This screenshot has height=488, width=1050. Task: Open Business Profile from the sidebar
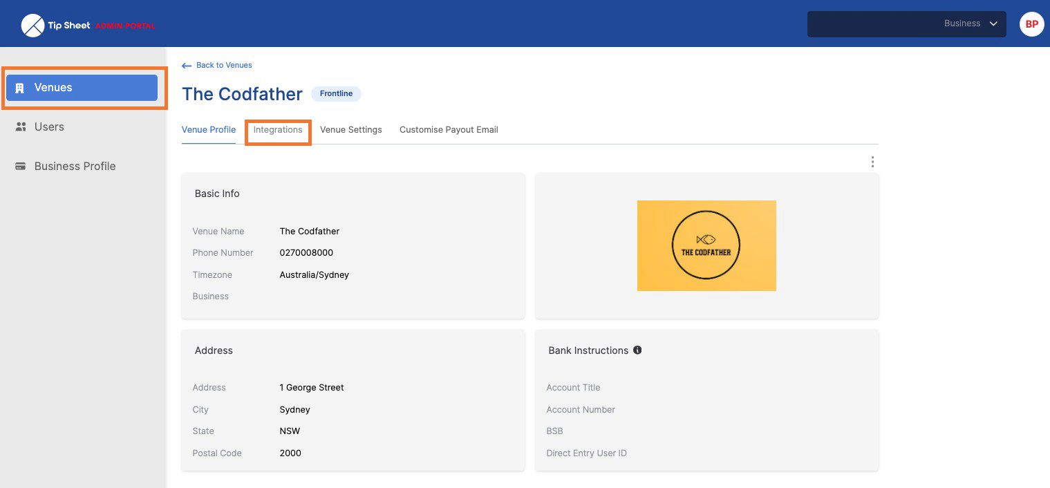coord(75,167)
